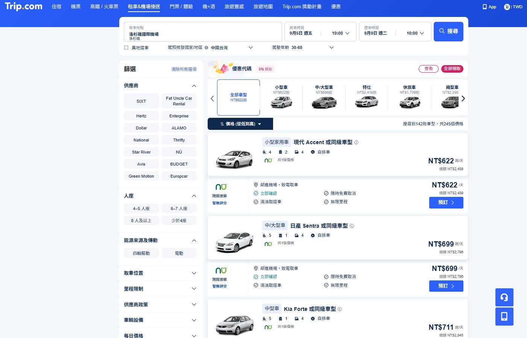
Task: Open the info icon beside 日產 Sentra 或同級車型
Action: click(352, 226)
